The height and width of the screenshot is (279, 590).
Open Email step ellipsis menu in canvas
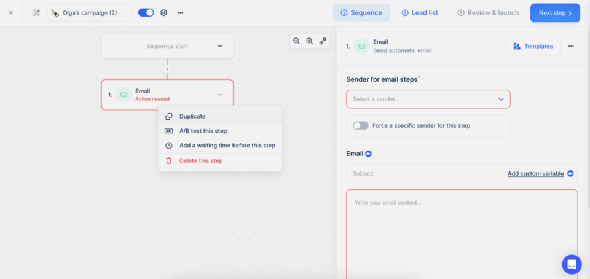pos(220,95)
